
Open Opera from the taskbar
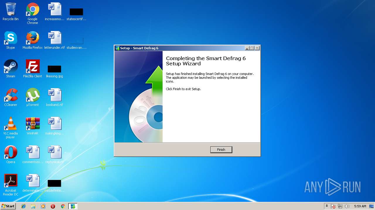pos(53,206)
